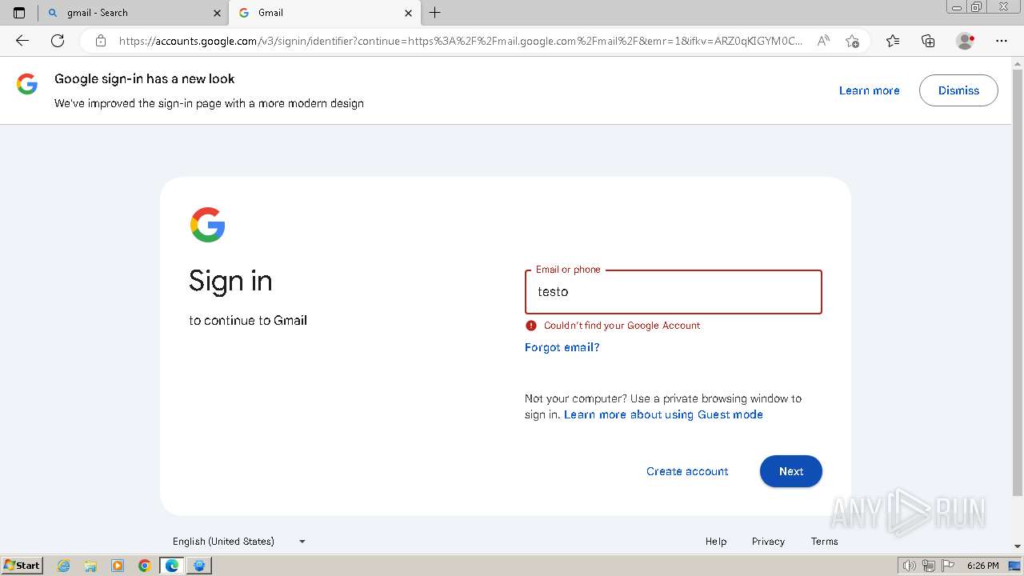Dismiss the new look banner
This screenshot has width=1024, height=576.
click(958, 90)
